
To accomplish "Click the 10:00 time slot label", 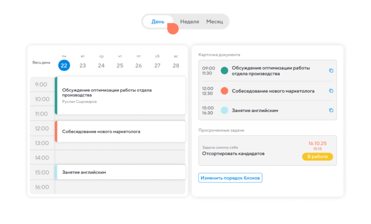I will tap(42, 99).
